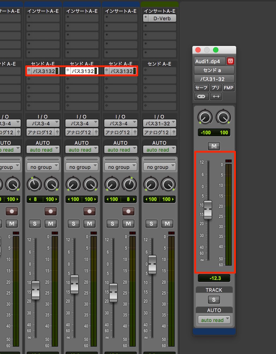Record-enable the track with the highlighted send
Viewport: 276px width, 354px height.
click(x=90, y=211)
